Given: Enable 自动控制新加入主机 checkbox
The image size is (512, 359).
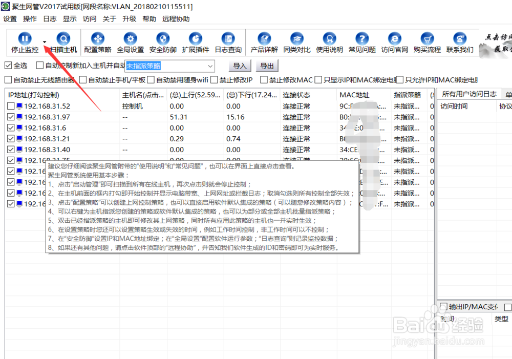Looking at the screenshot, I should [x=40, y=66].
